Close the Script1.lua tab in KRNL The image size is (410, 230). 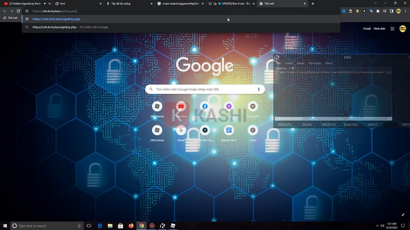(290, 68)
